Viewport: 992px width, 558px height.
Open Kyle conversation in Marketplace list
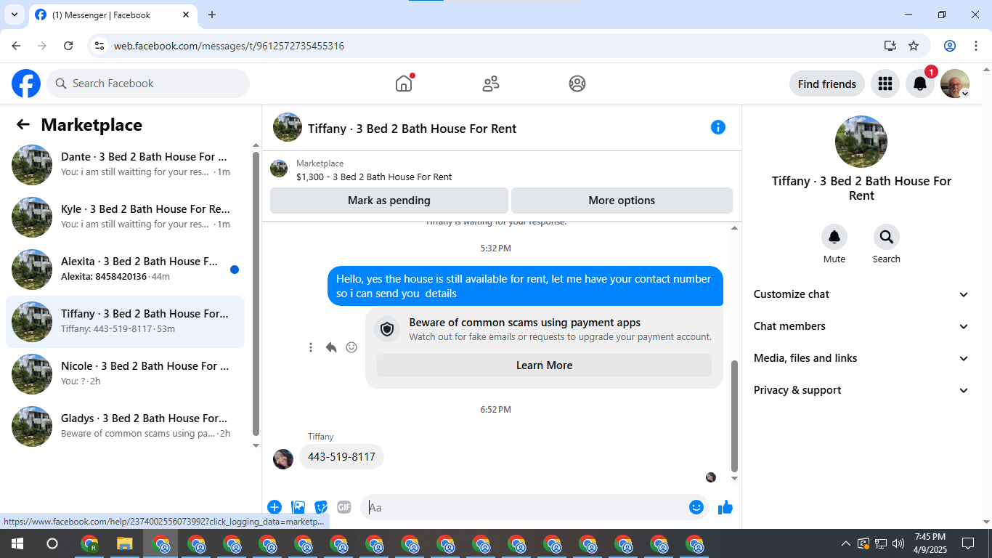click(125, 217)
